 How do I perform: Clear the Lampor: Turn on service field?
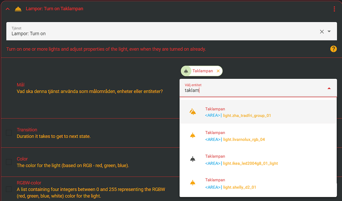tap(322, 31)
